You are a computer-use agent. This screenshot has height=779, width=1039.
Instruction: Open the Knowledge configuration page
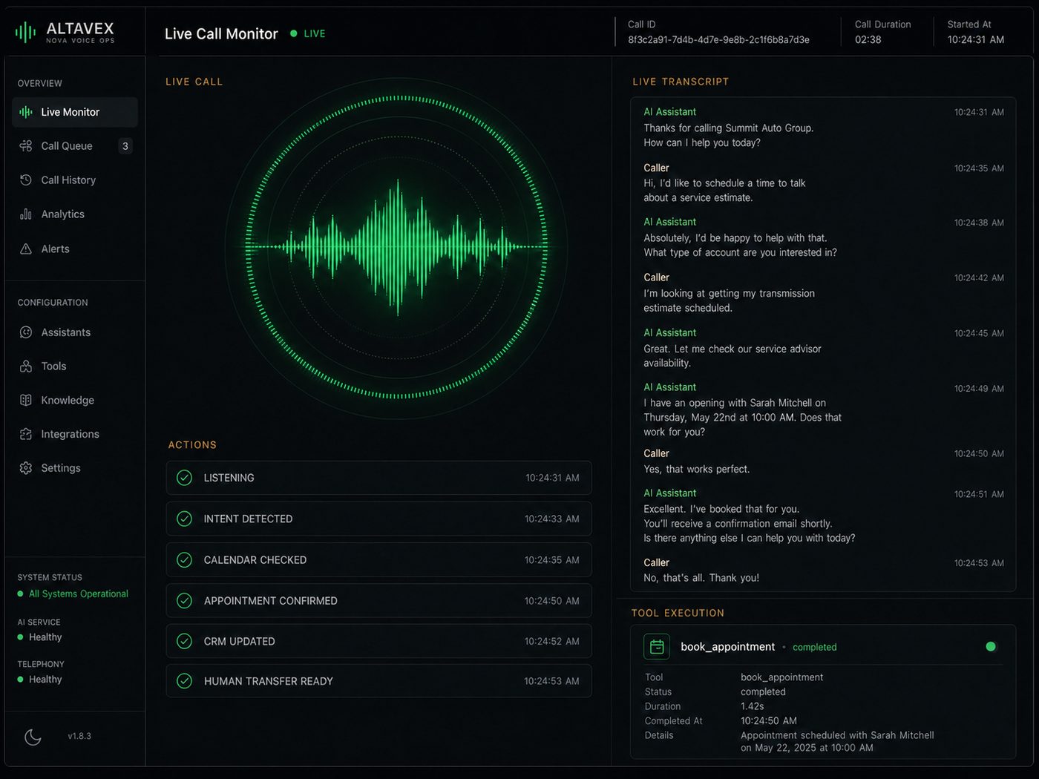click(x=75, y=401)
